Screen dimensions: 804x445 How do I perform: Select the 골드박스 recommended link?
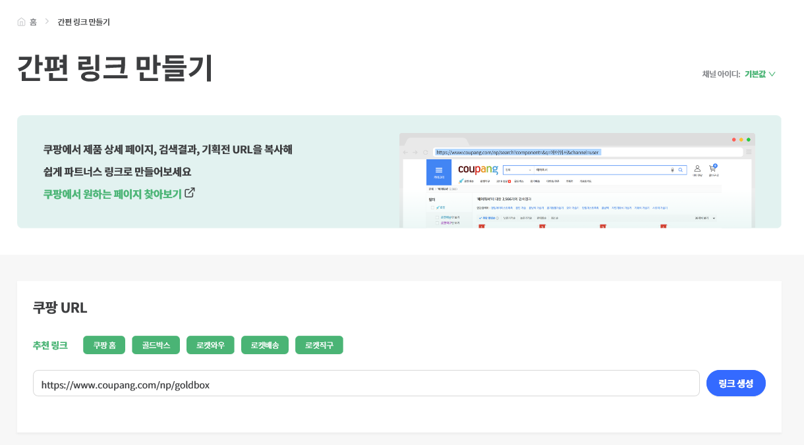pos(156,345)
